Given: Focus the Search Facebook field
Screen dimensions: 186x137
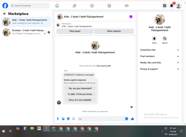Looking at the screenshot, I should point(30,6).
